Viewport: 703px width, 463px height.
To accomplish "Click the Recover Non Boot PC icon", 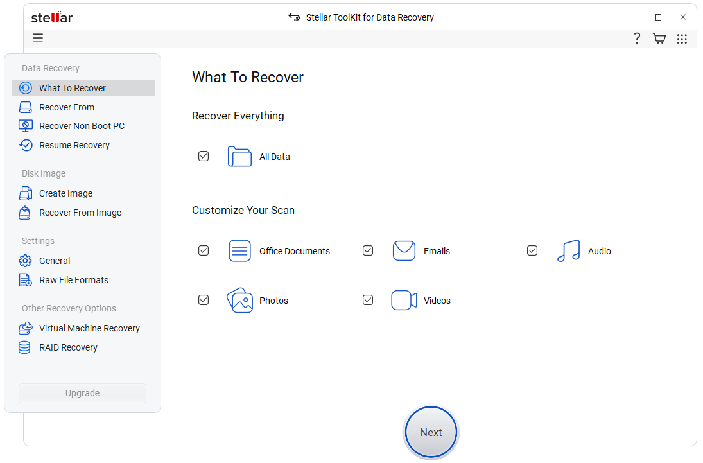I will (26, 125).
